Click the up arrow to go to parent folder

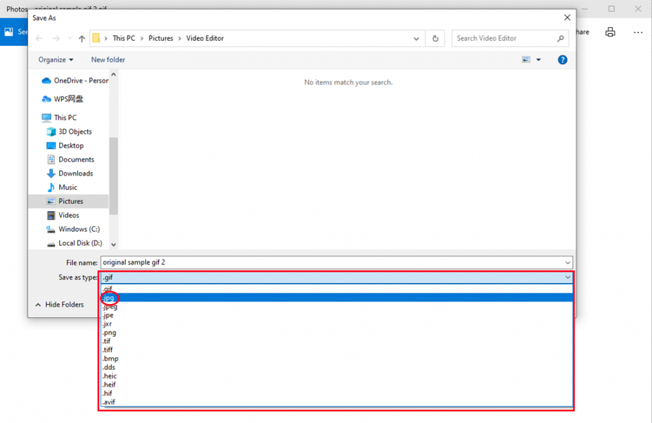pyautogui.click(x=81, y=38)
